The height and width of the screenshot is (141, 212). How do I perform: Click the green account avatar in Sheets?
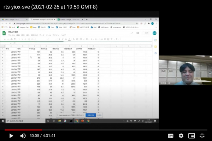pyautogui.click(x=154, y=33)
